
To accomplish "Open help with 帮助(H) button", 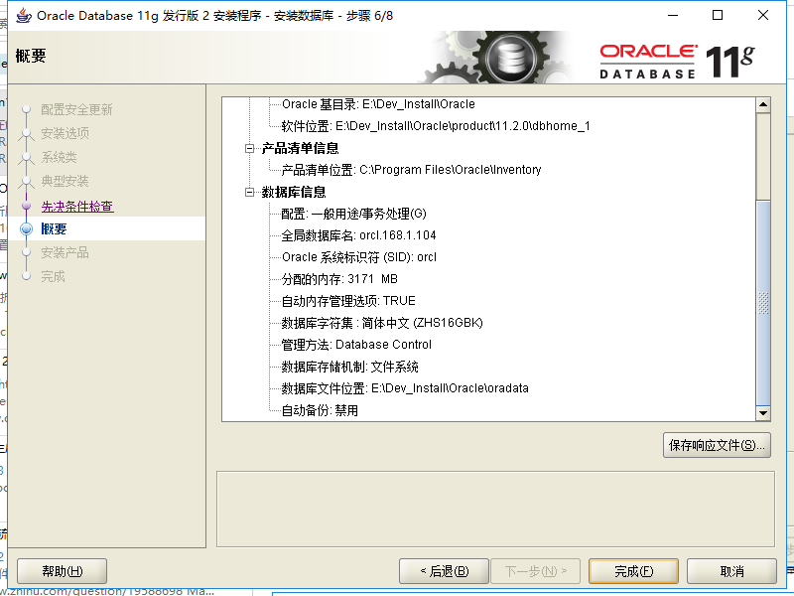I will (62, 572).
